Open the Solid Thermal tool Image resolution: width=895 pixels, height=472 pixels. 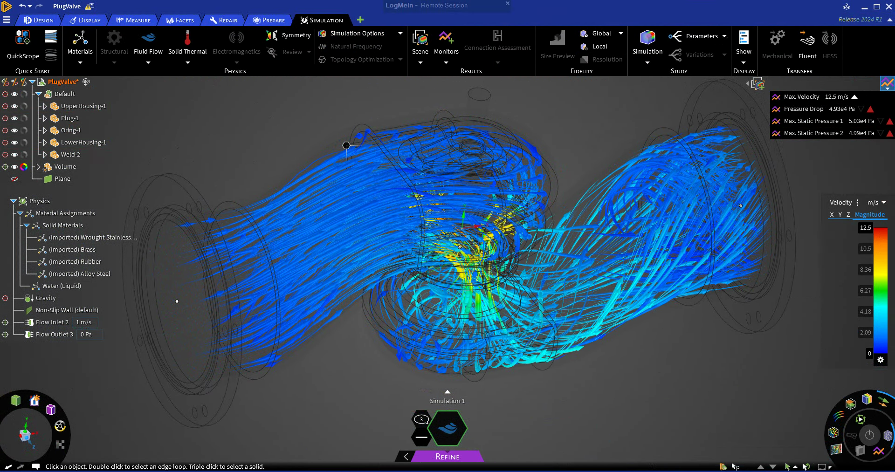pyautogui.click(x=187, y=43)
